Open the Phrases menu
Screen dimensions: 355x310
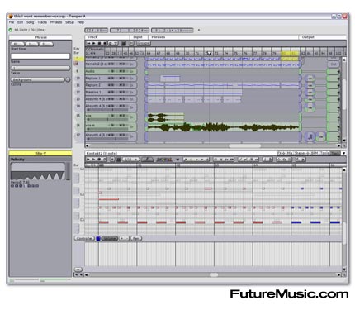[56, 22]
